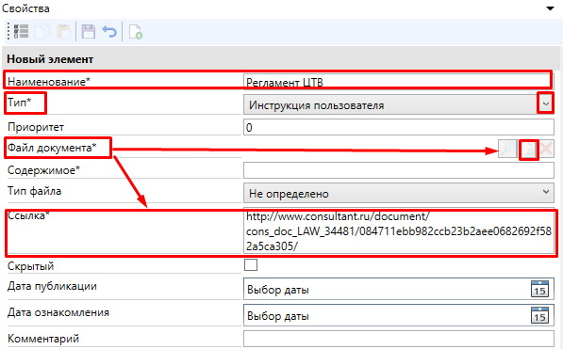Screen dimensions: 563x349
Task: Click the Ссылка* label
Action: (28, 215)
